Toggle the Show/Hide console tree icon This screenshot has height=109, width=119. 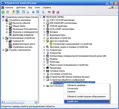tap(18, 12)
